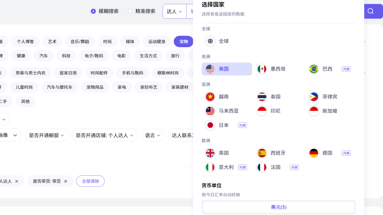
Task: Click the search magnifier icon button
Action: pyautogui.click(x=371, y=11)
